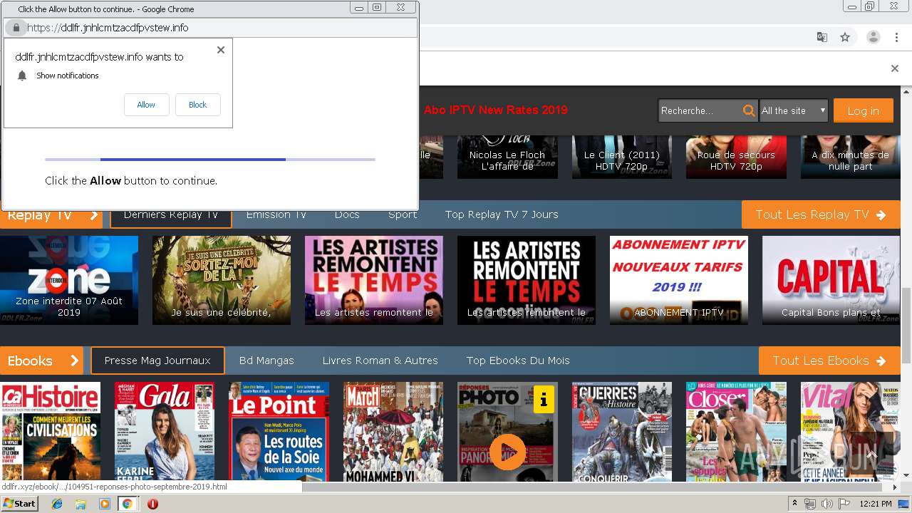The image size is (912, 513).
Task: Open the All the site dropdown
Action: (x=793, y=110)
